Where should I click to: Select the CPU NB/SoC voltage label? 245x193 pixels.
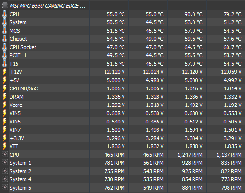[x=24, y=88]
